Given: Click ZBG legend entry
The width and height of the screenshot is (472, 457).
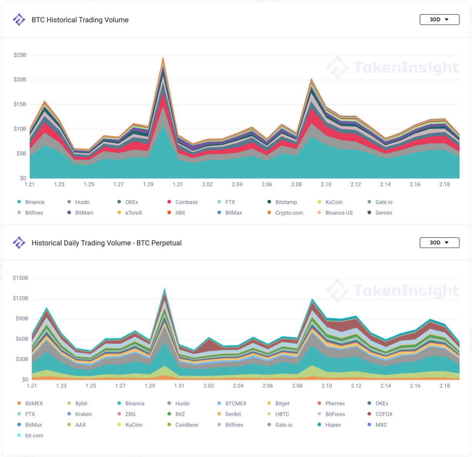Looking at the screenshot, I should click(126, 414).
